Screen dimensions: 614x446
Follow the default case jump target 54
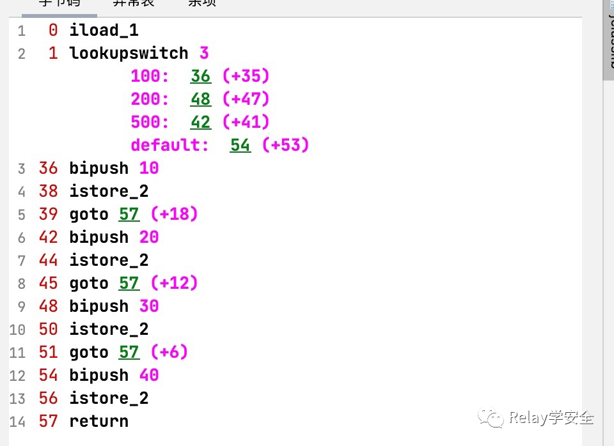(x=240, y=145)
